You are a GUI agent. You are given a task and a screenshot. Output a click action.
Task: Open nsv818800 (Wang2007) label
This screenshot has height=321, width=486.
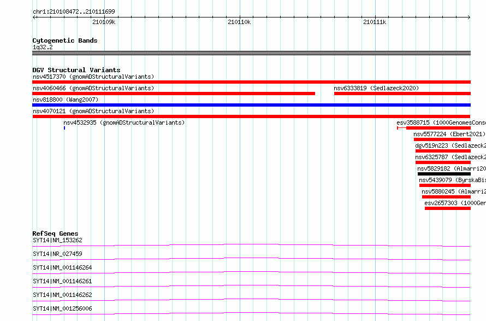tap(66, 100)
